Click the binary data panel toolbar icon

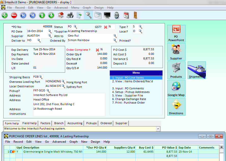(98, 15)
